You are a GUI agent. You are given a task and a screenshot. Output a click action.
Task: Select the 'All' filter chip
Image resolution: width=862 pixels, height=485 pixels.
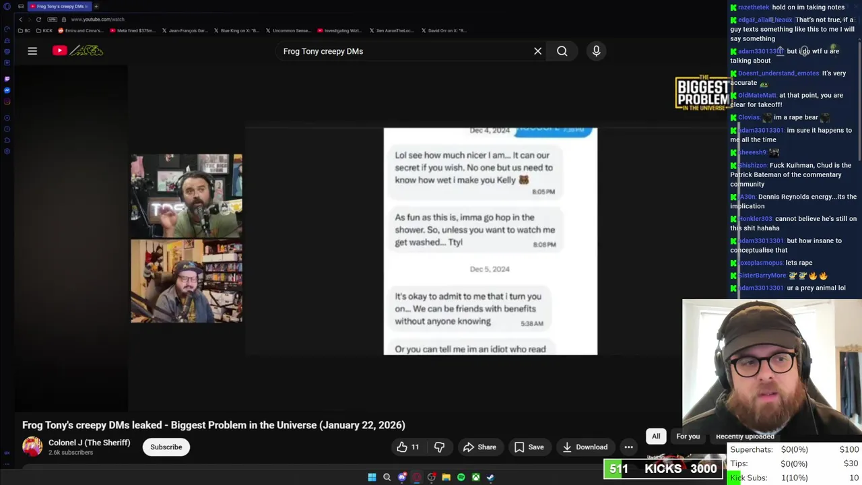[656, 436]
